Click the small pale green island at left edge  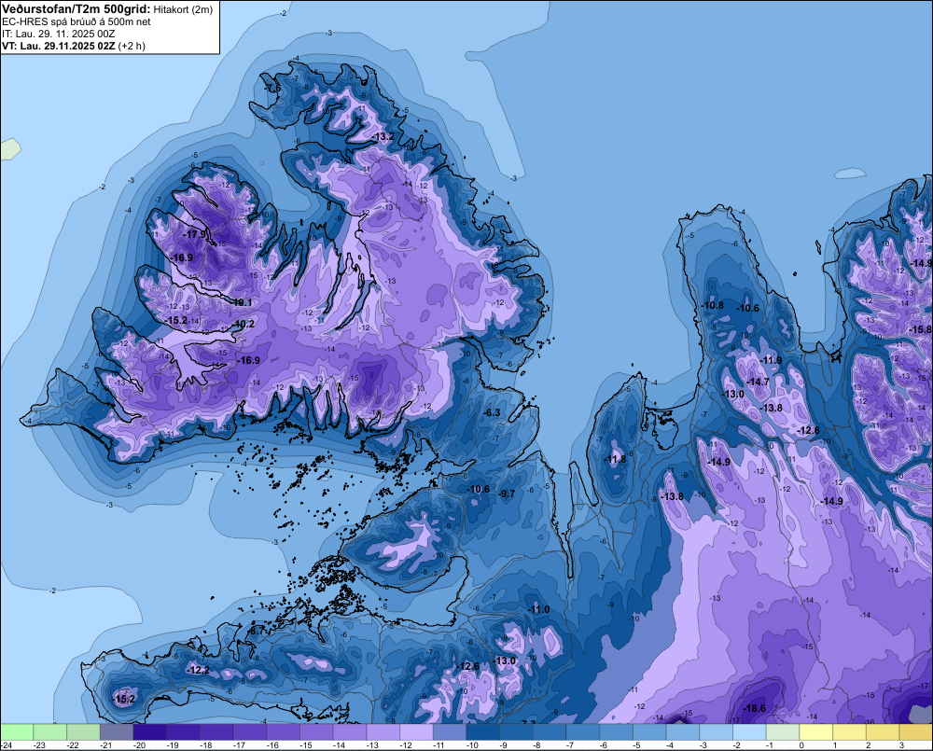(10, 148)
